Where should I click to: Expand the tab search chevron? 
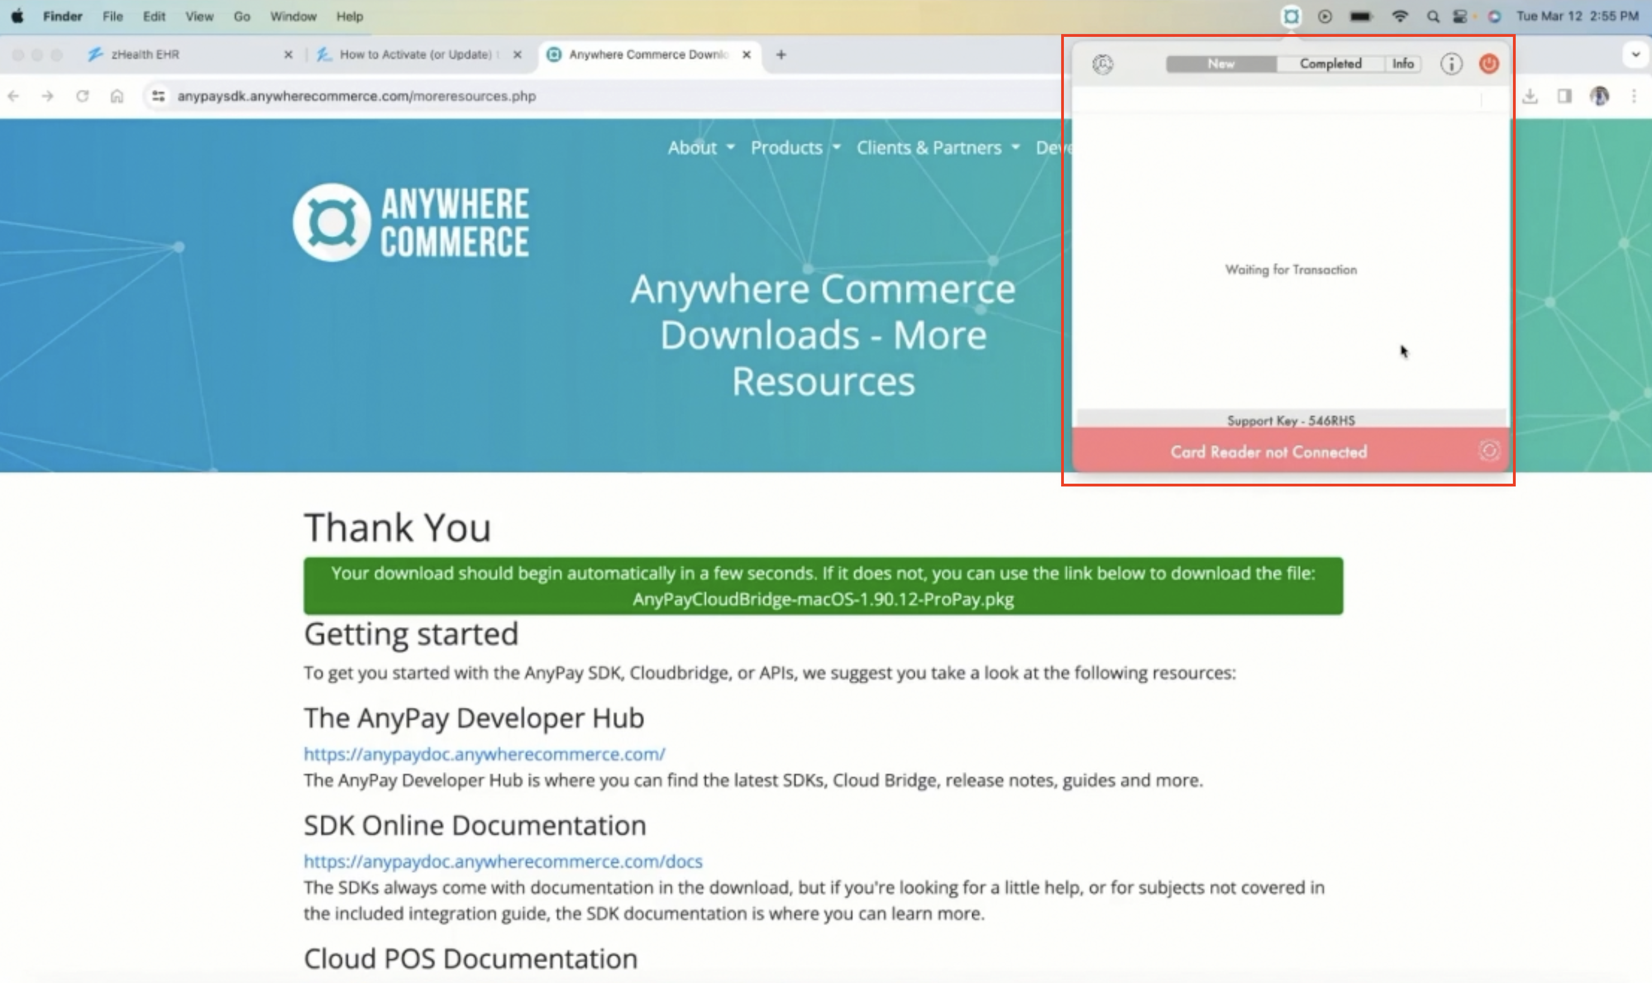[1635, 54]
